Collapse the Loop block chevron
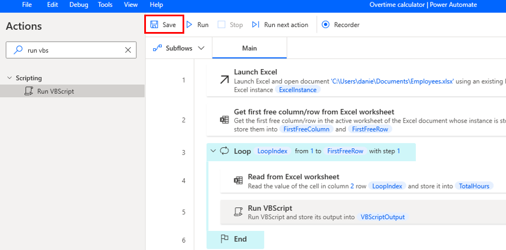This screenshot has height=250, width=506. coord(212,151)
